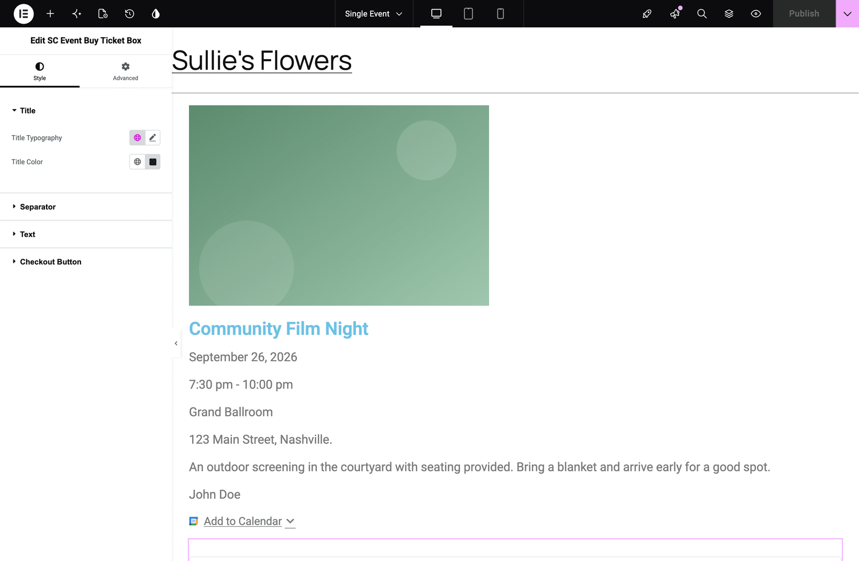Open page settings document icon
Image resolution: width=859 pixels, height=561 pixels.
(103, 13)
